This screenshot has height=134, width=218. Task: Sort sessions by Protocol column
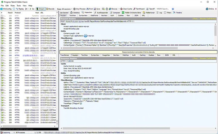(18, 13)
